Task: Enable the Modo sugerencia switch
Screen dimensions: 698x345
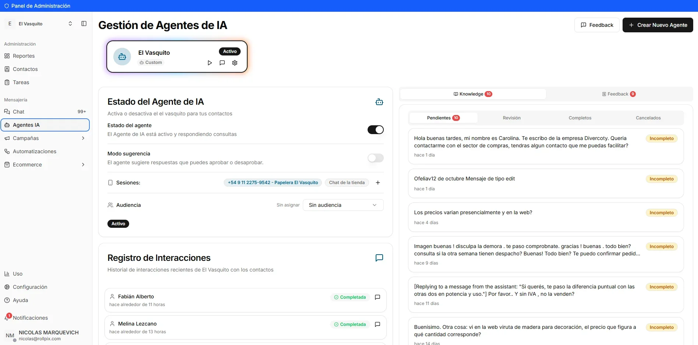Action: coord(376,158)
